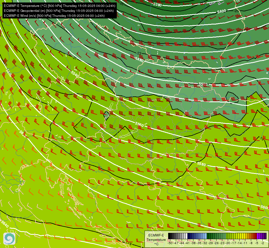269x248 pixels.
Task: Click the swirl logo icon at bottom-left
Action: click(9, 239)
